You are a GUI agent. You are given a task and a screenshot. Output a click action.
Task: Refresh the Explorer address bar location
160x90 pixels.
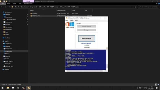tap(135, 7)
